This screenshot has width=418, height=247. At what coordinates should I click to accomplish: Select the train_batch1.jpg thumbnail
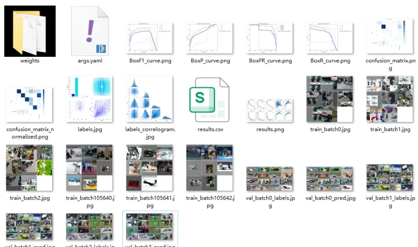(x=390, y=99)
